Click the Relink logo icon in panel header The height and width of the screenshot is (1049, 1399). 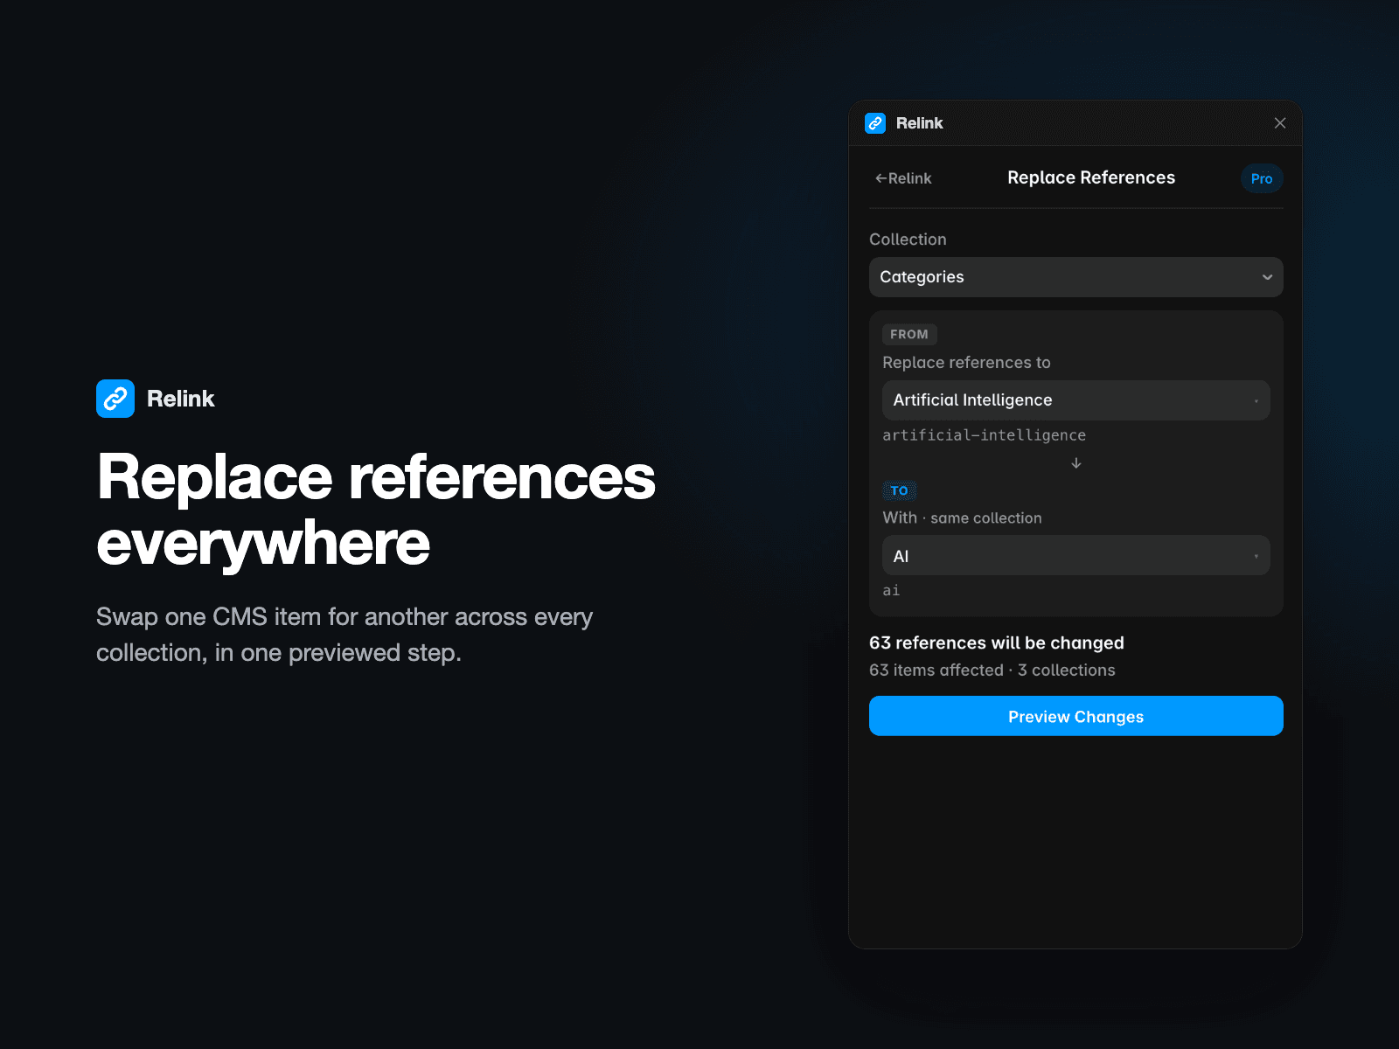tap(875, 123)
